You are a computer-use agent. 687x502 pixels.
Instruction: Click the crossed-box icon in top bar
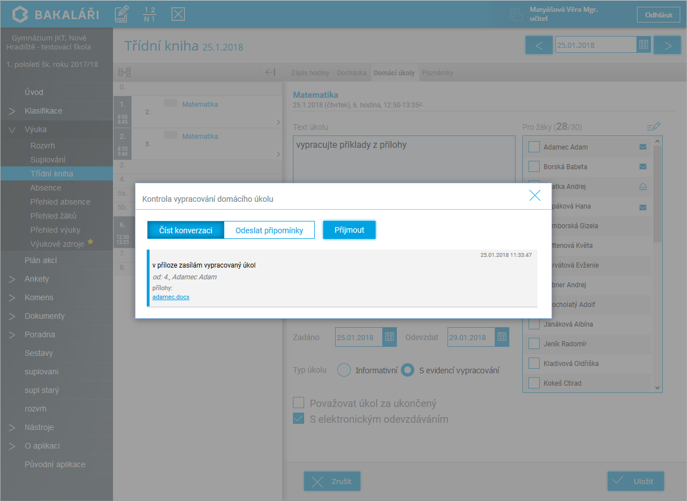click(x=178, y=14)
